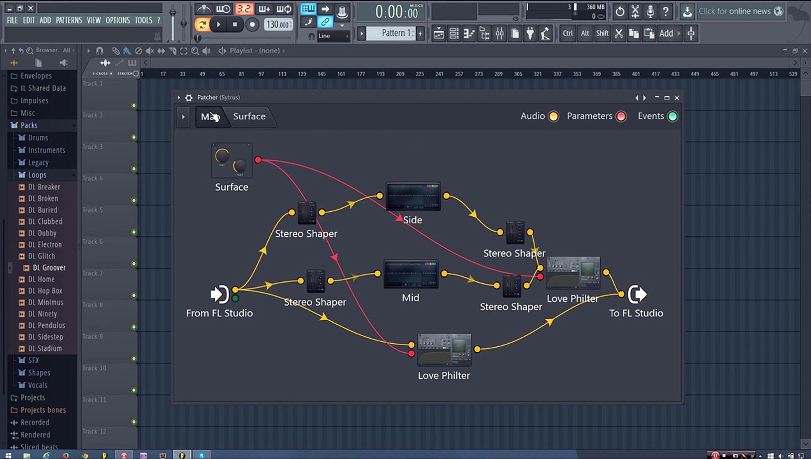Toggle step-editing mode icon
The image size is (811, 459).
pos(308,22)
